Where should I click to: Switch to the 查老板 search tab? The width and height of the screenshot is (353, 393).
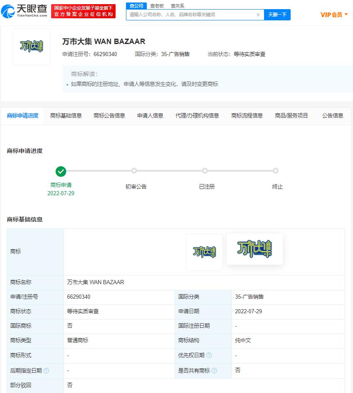point(157,6)
